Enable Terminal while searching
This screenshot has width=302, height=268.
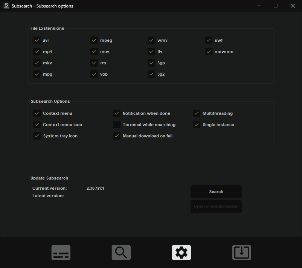pyautogui.click(x=117, y=125)
